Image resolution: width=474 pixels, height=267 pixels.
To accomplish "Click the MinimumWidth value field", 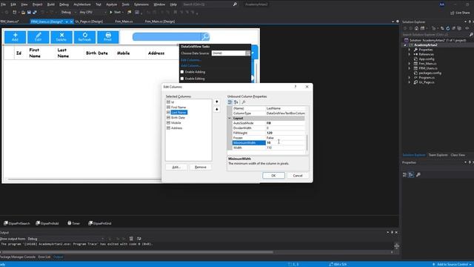I will coord(285,142).
